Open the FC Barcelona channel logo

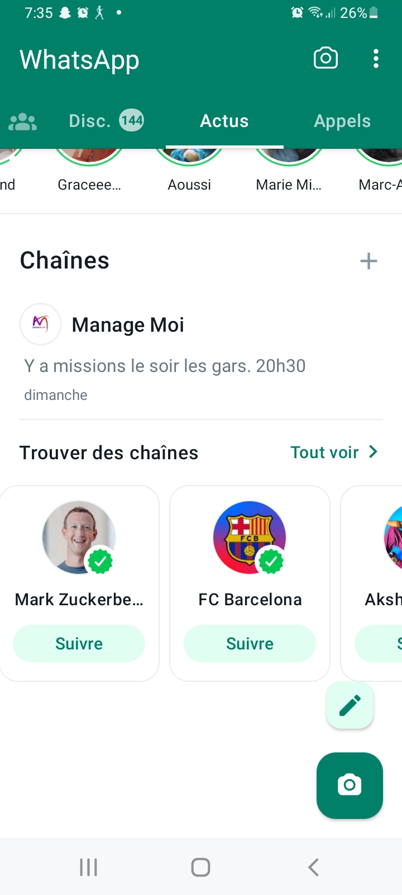pyautogui.click(x=250, y=537)
